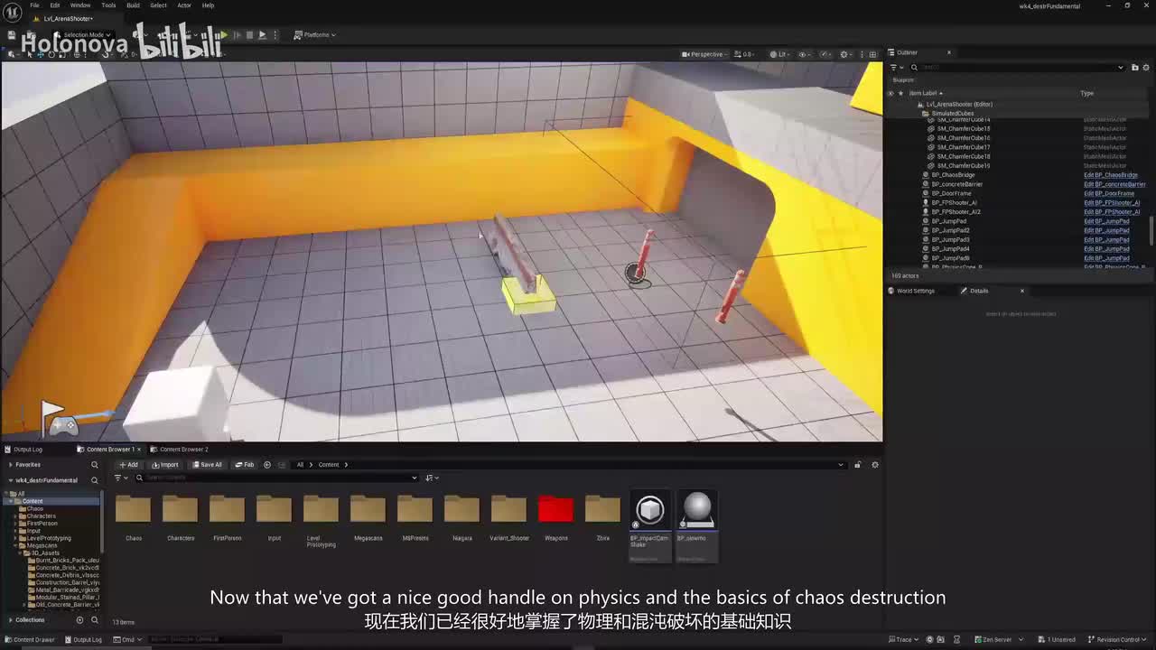Click the add collection plus icon
The width and height of the screenshot is (1156, 650).
(x=79, y=620)
